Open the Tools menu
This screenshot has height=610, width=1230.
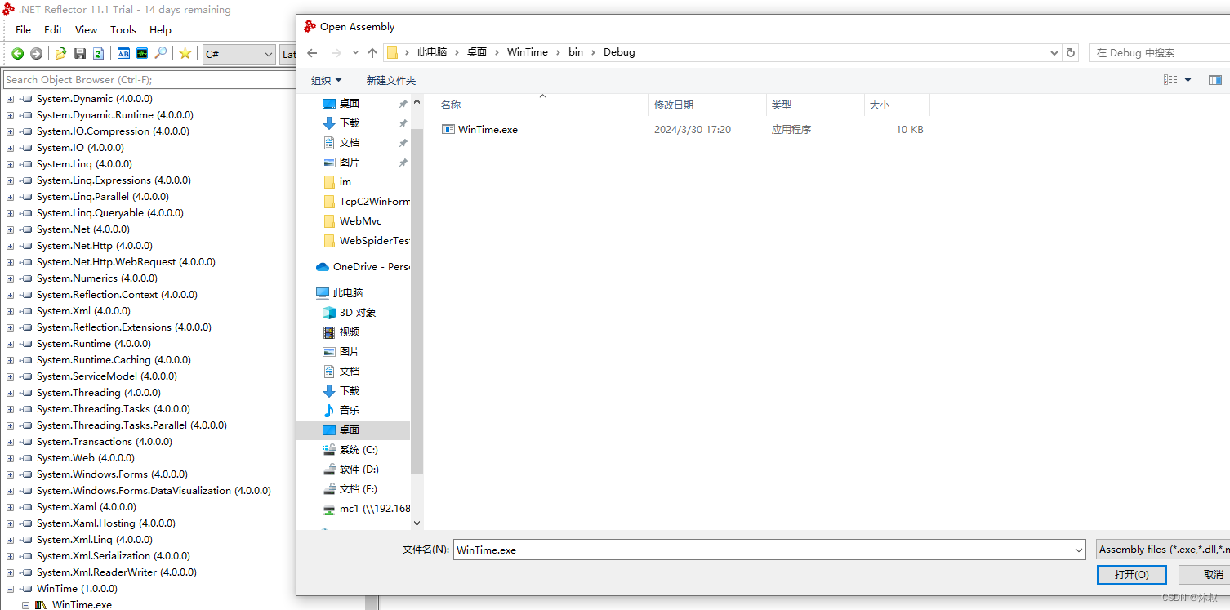[123, 29]
